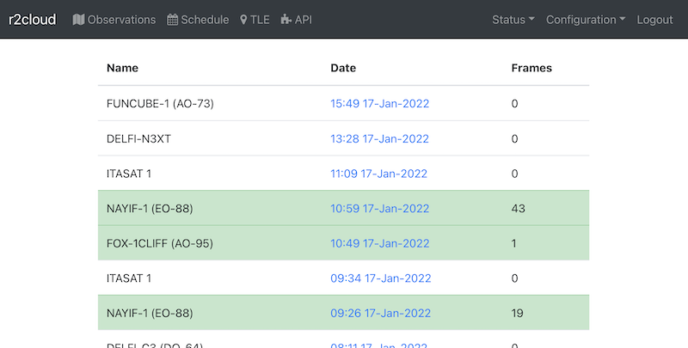Open the Observations page

coord(121,20)
